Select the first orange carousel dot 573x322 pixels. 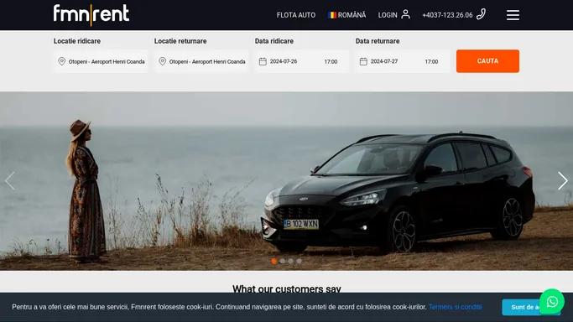pyautogui.click(x=274, y=261)
